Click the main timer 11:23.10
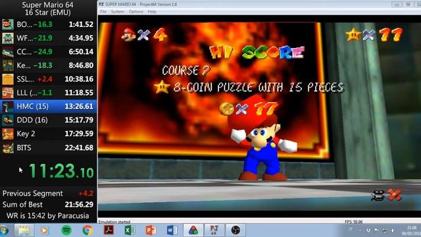421x237 pixels. click(x=61, y=171)
